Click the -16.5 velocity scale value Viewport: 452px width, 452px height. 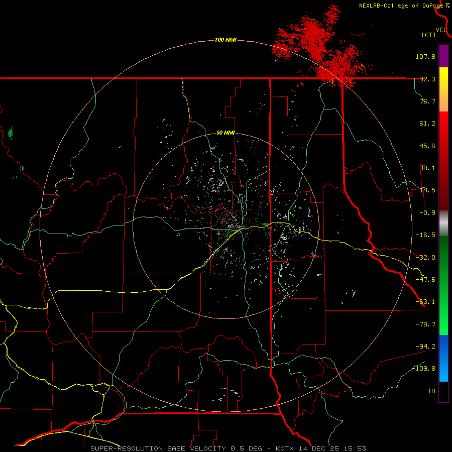coord(425,235)
